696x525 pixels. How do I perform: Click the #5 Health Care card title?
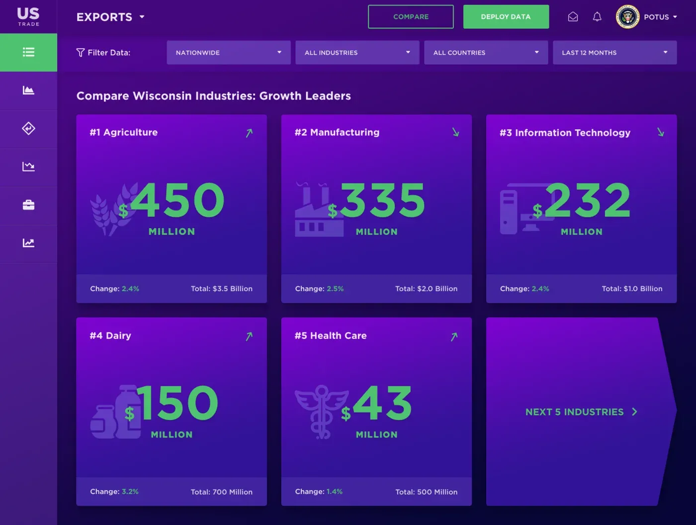(331, 336)
